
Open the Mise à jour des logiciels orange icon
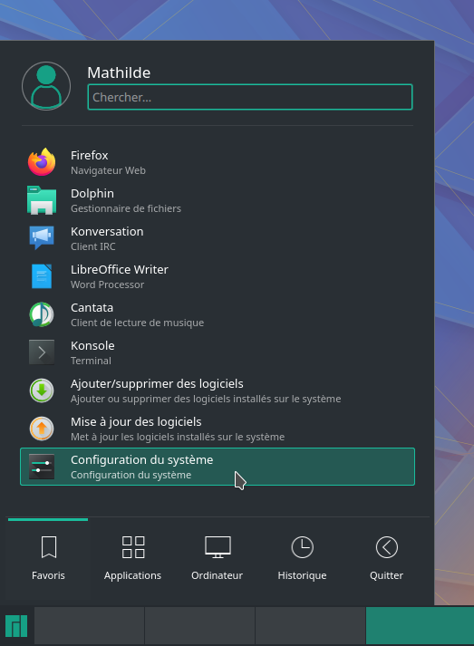pos(42,429)
